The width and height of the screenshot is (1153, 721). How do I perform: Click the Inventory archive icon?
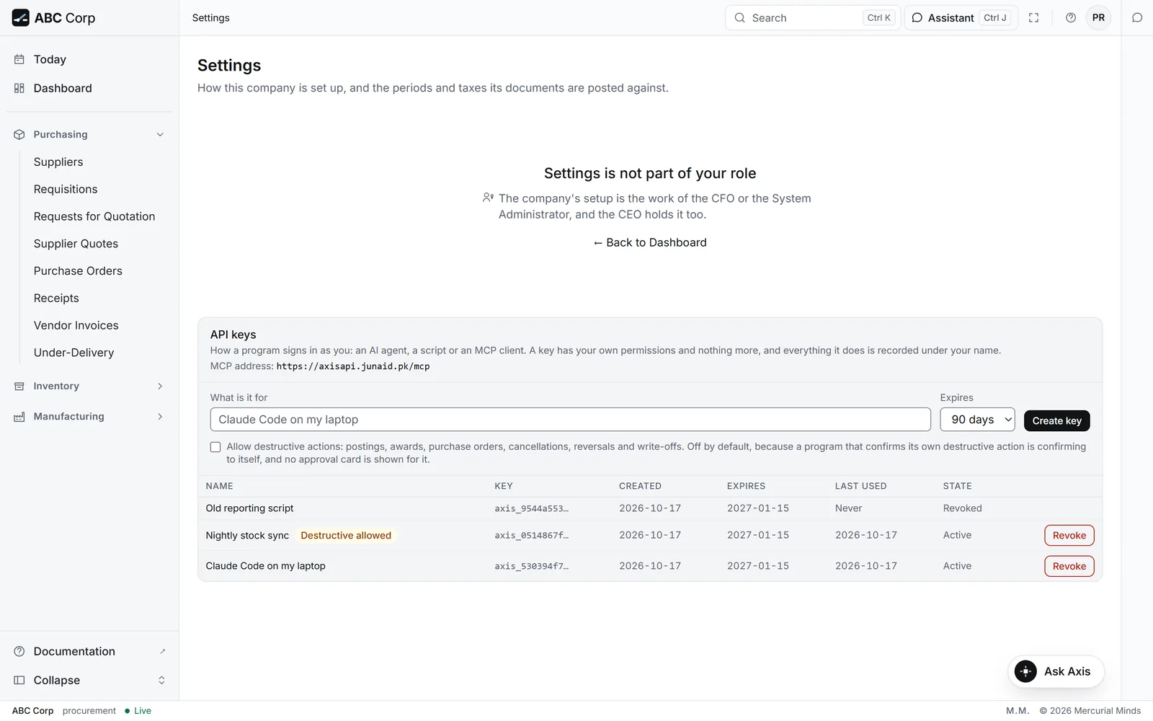[19, 386]
